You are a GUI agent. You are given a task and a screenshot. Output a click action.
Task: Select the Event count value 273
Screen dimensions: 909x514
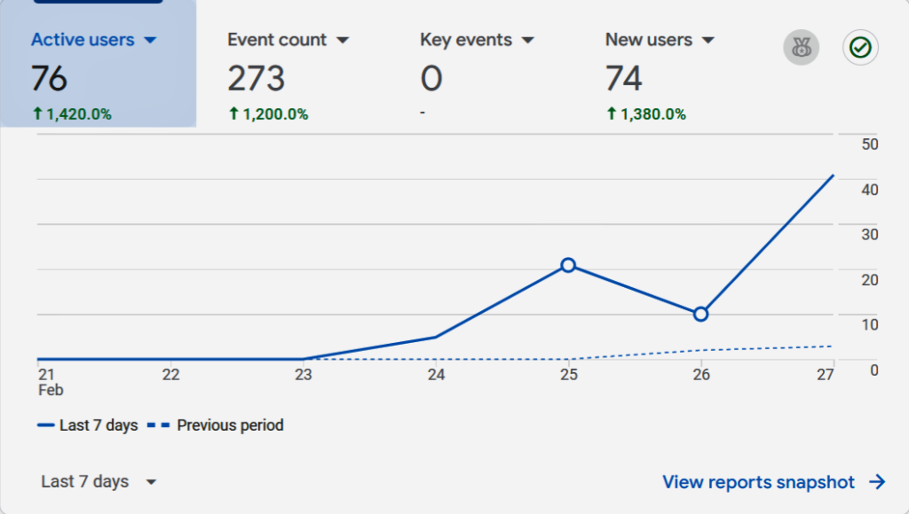pos(257,80)
